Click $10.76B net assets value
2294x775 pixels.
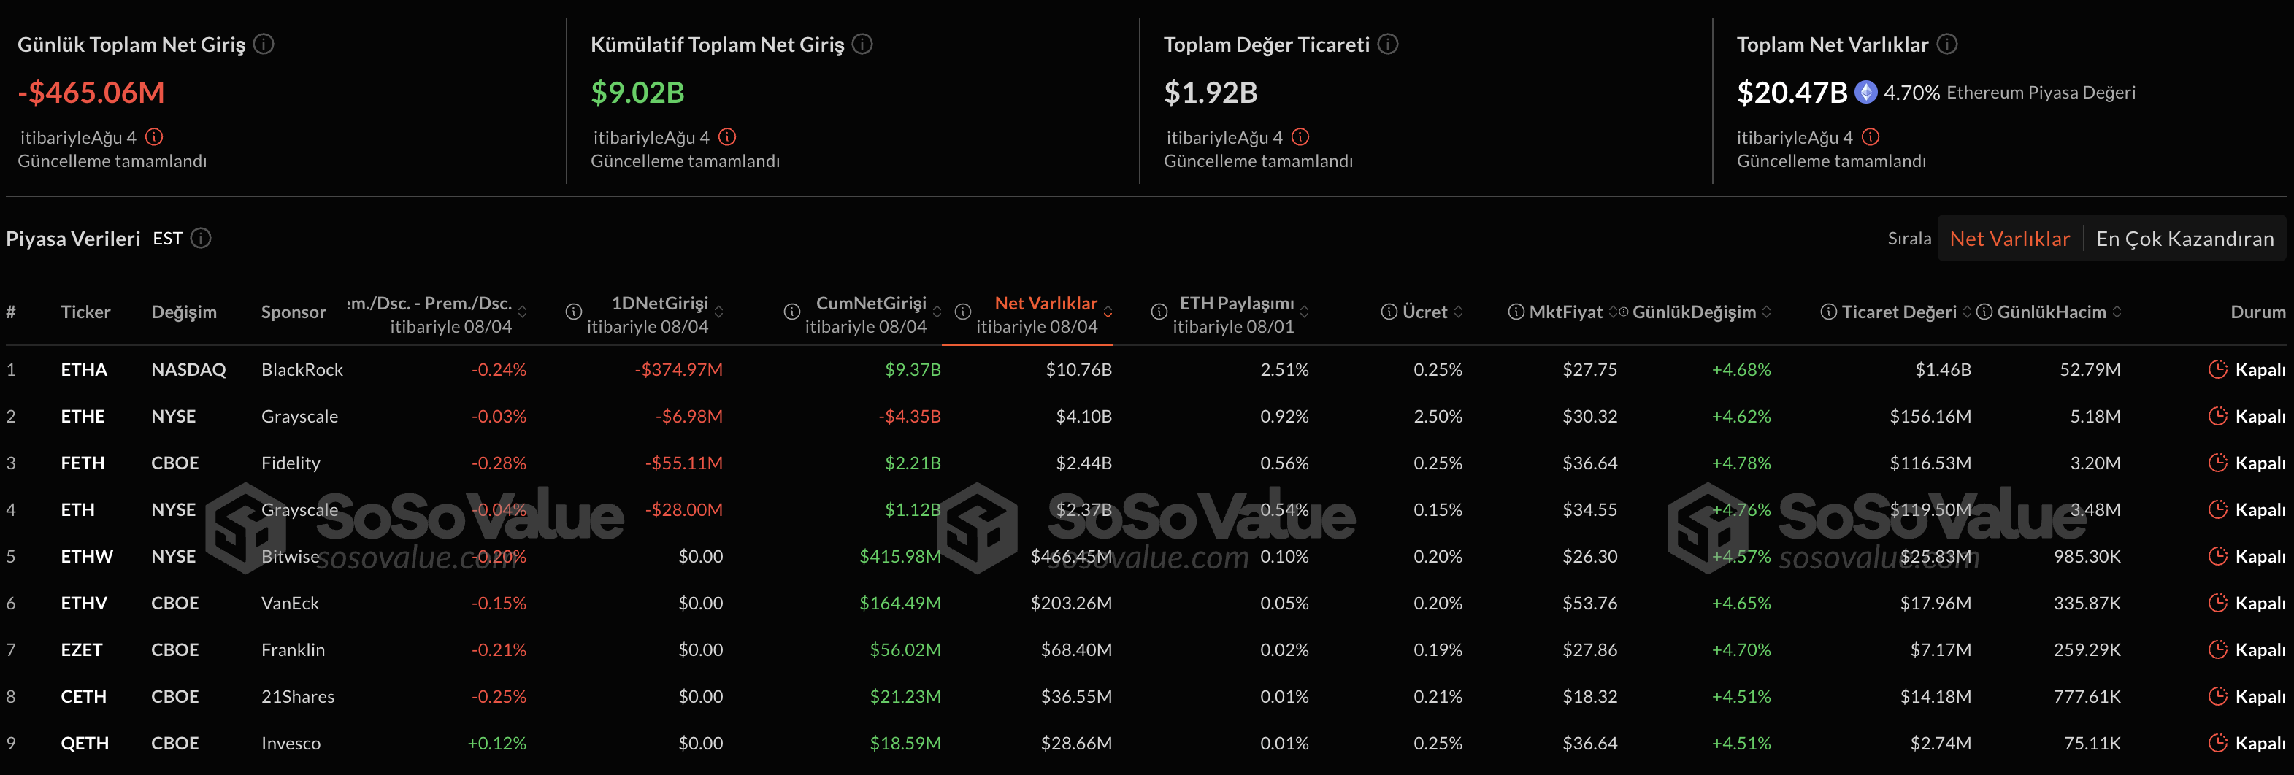pyautogui.click(x=1078, y=369)
